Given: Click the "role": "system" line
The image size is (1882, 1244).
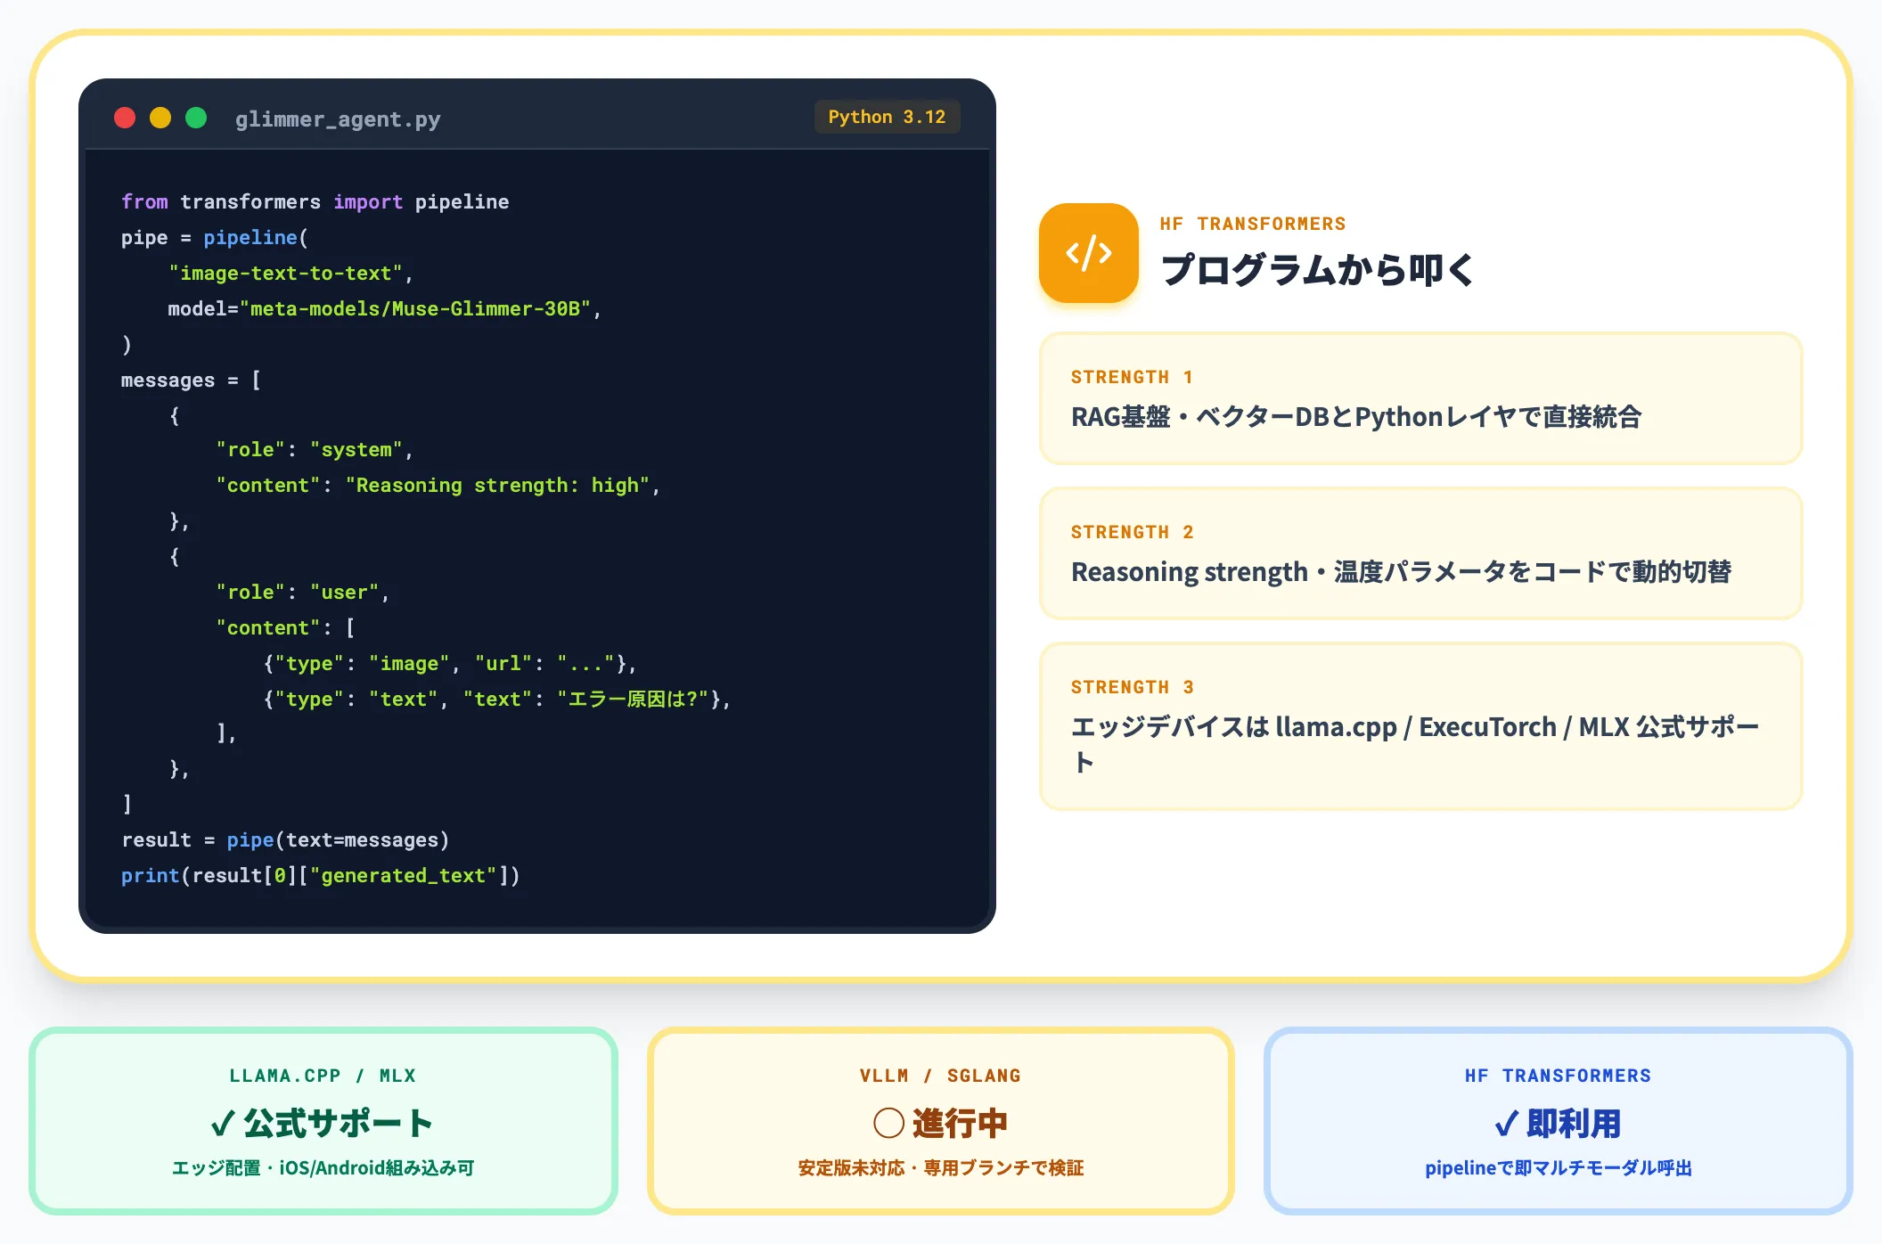Looking at the screenshot, I should click(315, 450).
